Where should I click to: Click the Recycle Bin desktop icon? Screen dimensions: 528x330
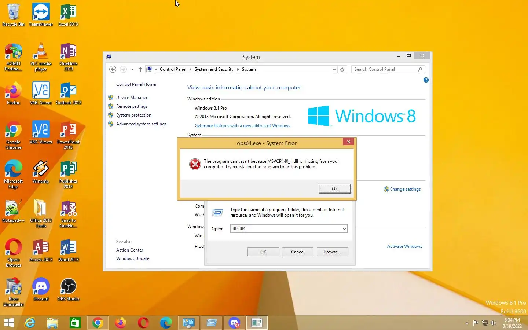[14, 15]
